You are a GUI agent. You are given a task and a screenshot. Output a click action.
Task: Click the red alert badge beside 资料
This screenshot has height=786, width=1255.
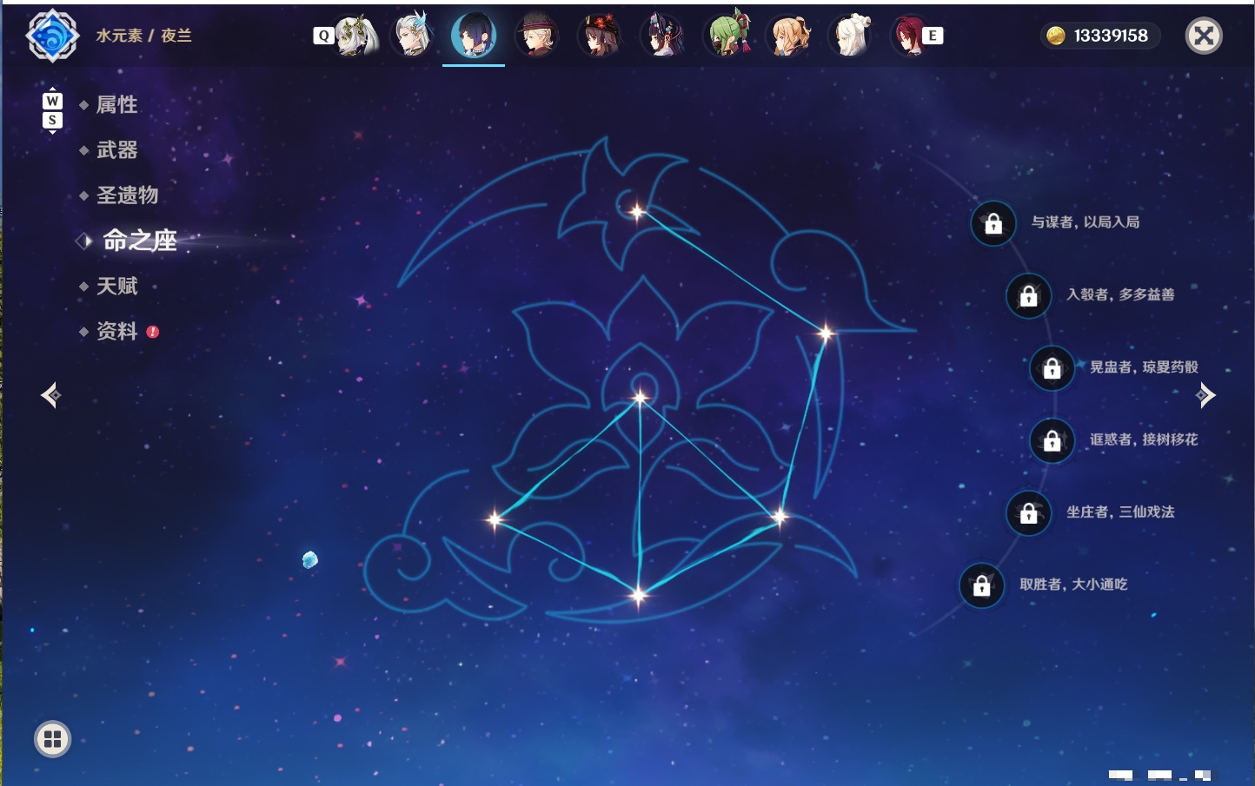point(153,332)
